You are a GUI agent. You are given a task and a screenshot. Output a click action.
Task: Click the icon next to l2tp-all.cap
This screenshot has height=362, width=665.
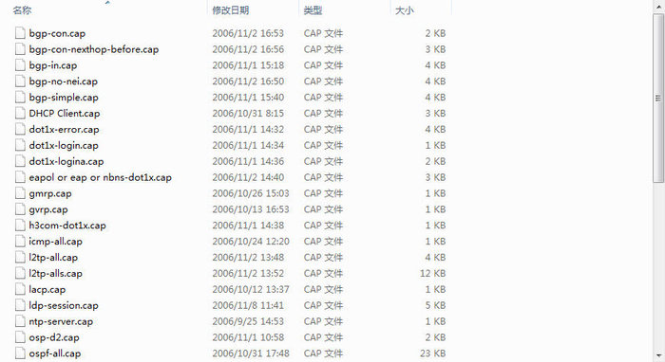pos(20,257)
